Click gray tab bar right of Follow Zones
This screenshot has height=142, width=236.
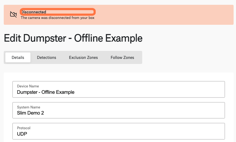(x=140, y=58)
